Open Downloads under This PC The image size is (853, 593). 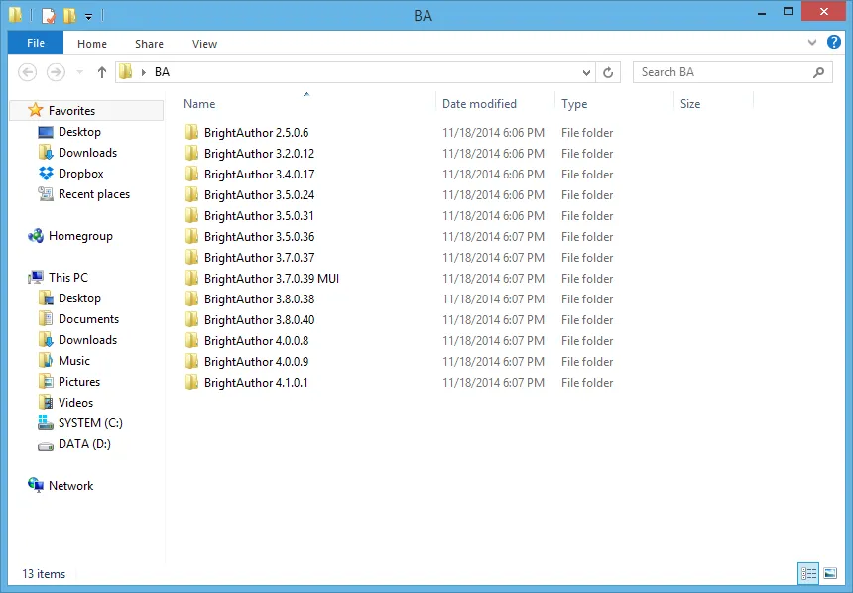[x=87, y=340]
